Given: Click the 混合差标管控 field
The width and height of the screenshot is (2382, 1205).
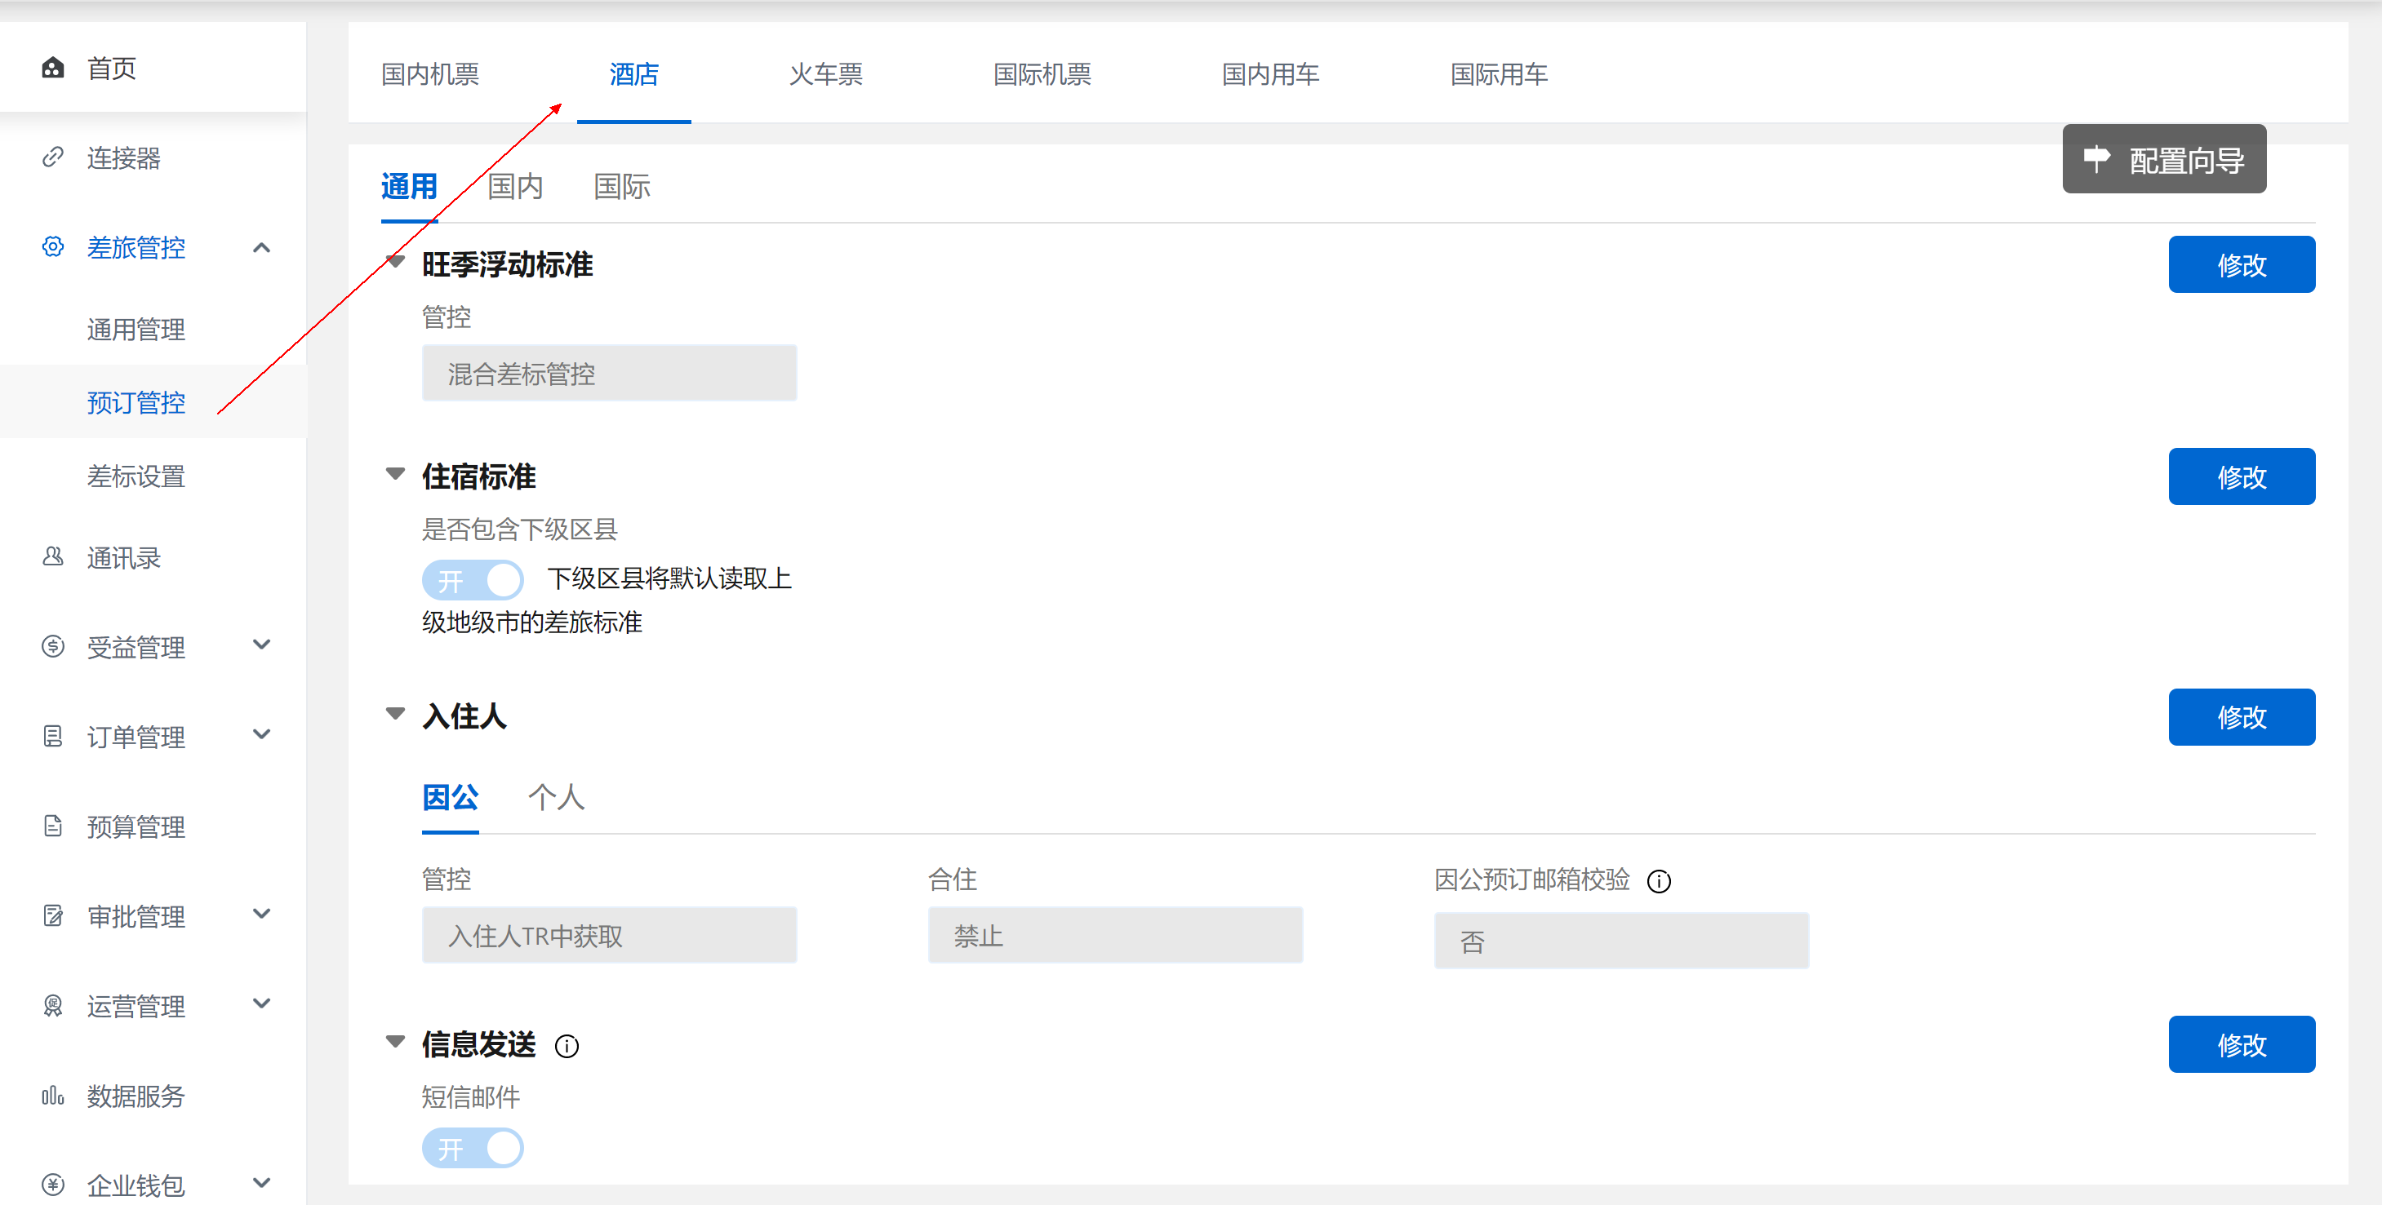Looking at the screenshot, I should (609, 374).
